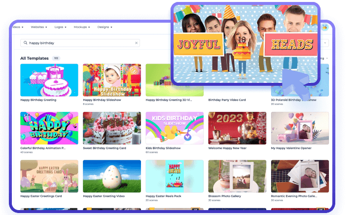
Task: Click the 102 templates count badge
Action: click(56, 58)
